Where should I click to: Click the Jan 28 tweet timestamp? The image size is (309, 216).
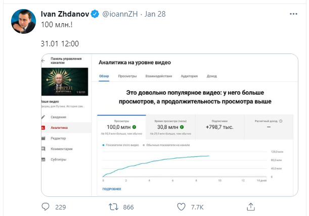[153, 15]
